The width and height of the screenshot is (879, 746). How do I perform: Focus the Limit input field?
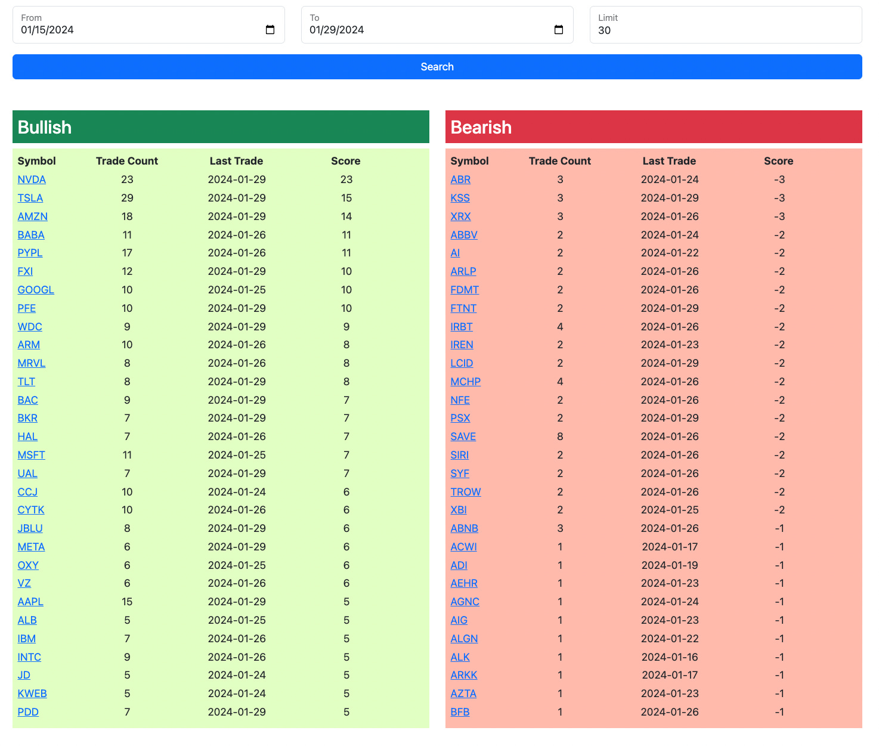pos(726,25)
